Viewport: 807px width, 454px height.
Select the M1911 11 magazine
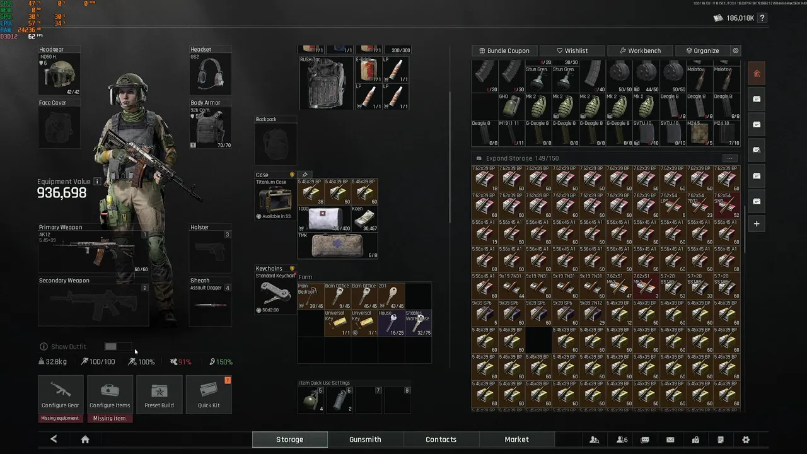coord(511,133)
